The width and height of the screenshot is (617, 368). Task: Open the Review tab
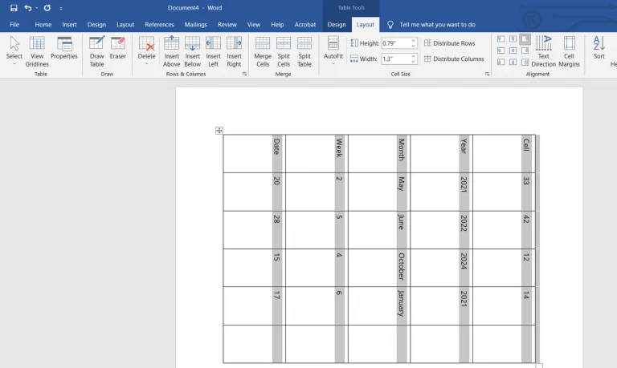click(227, 24)
